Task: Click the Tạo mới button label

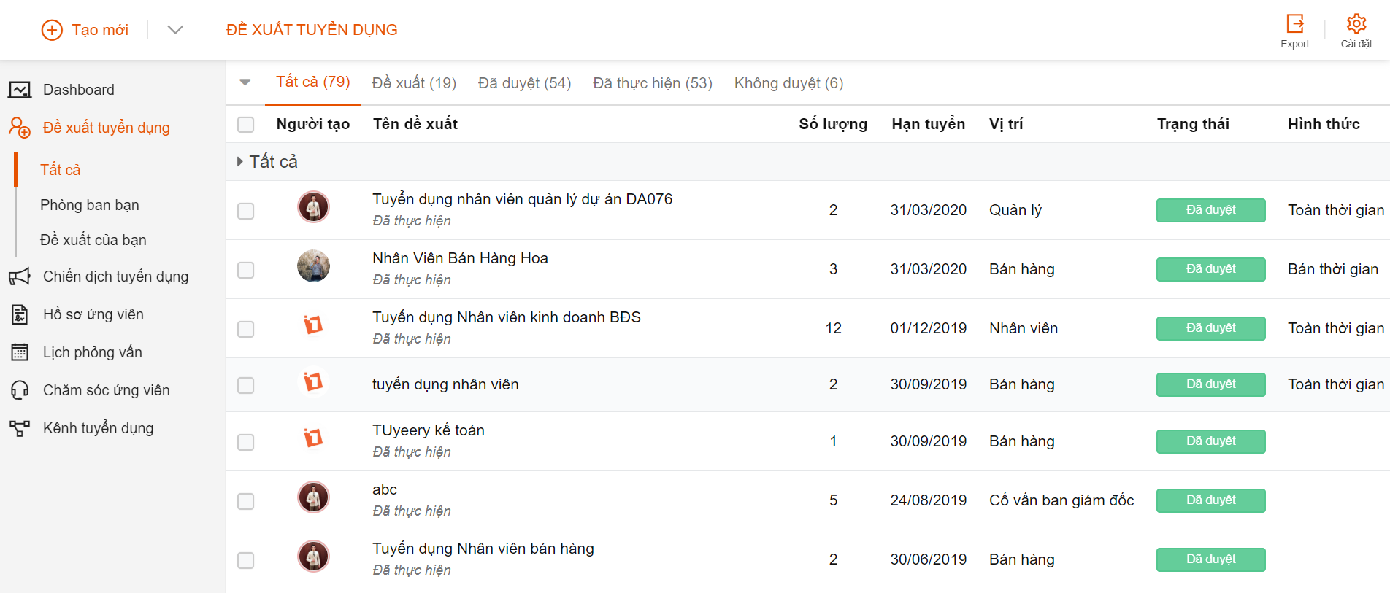Action: [x=100, y=30]
